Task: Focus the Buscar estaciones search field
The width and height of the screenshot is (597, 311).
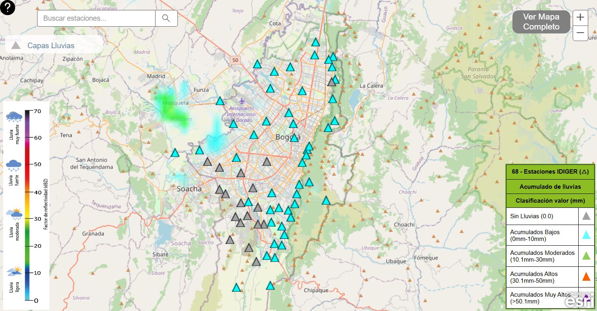Action: pos(96,18)
